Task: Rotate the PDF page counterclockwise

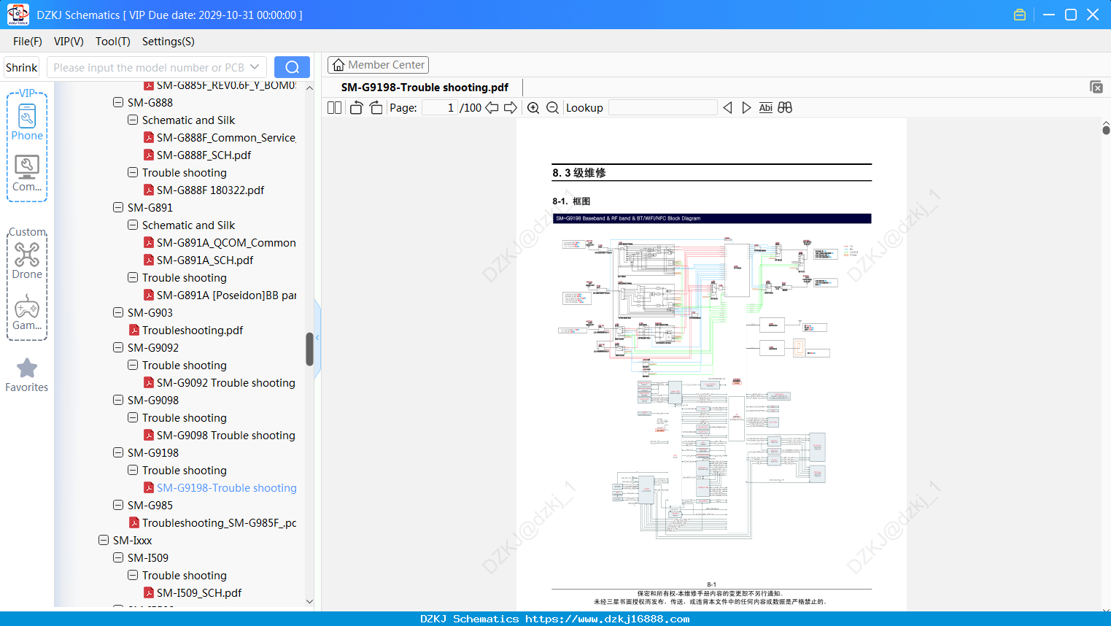Action: tap(356, 108)
